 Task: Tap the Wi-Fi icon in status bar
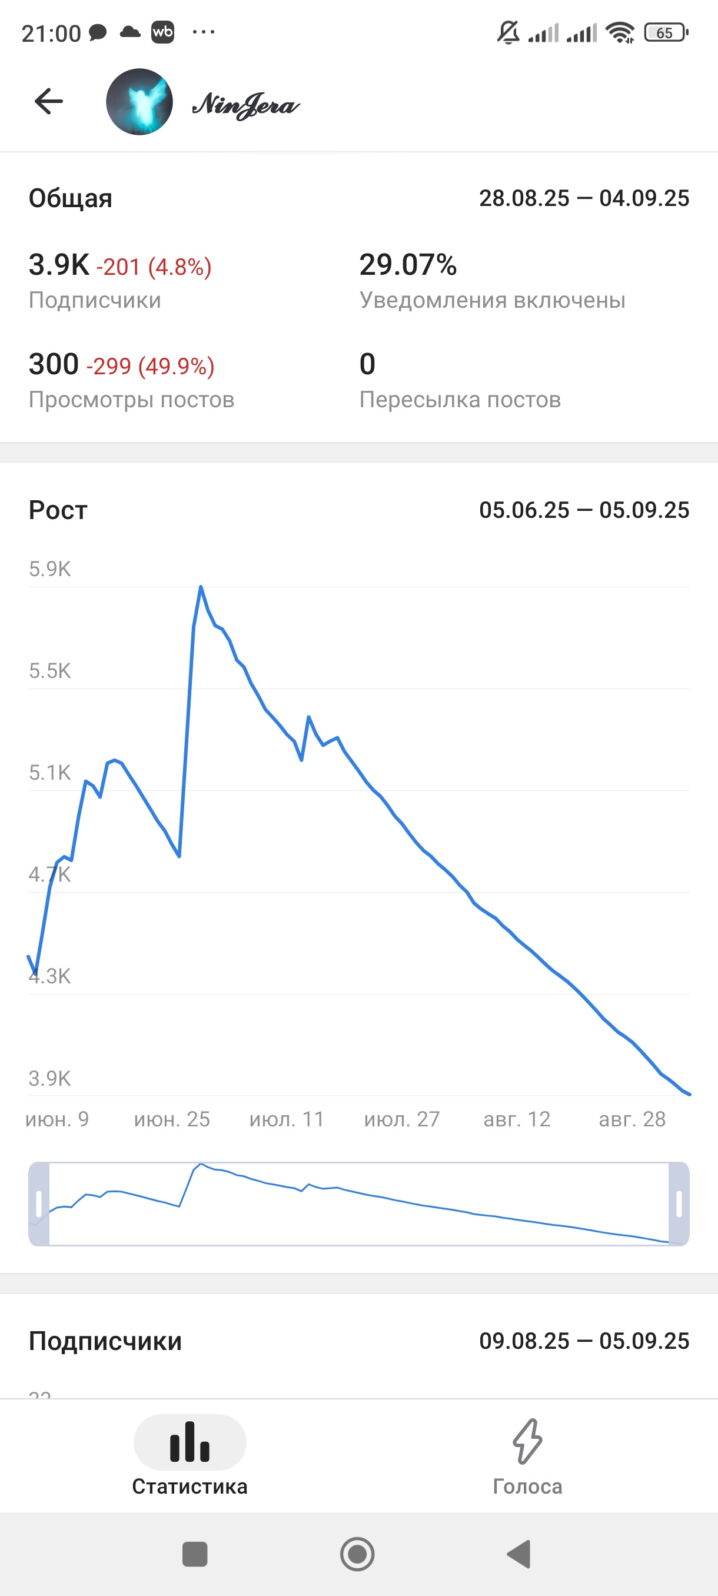620,32
